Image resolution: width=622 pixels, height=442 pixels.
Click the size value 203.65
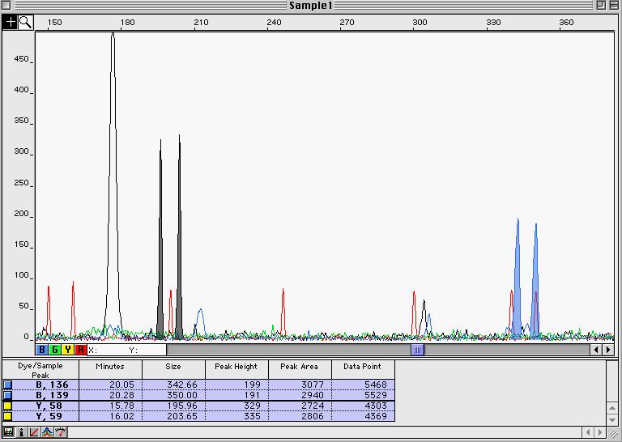(x=182, y=416)
